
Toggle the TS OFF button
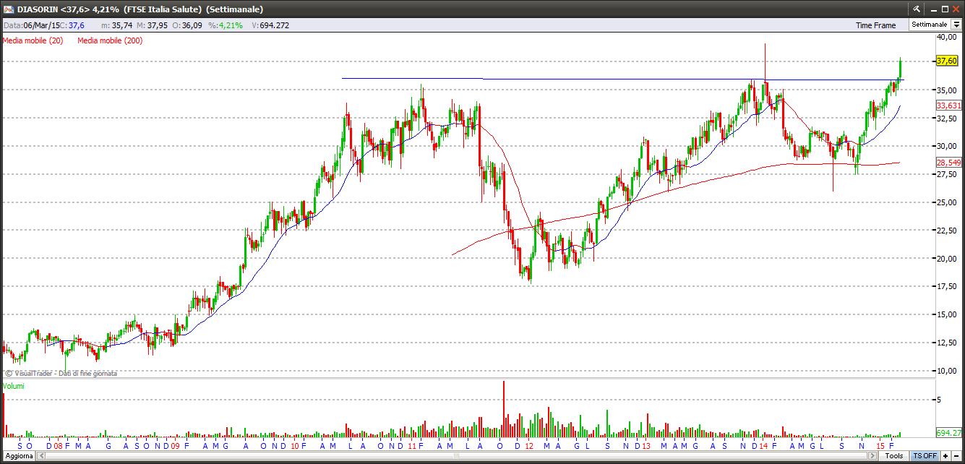(x=925, y=456)
